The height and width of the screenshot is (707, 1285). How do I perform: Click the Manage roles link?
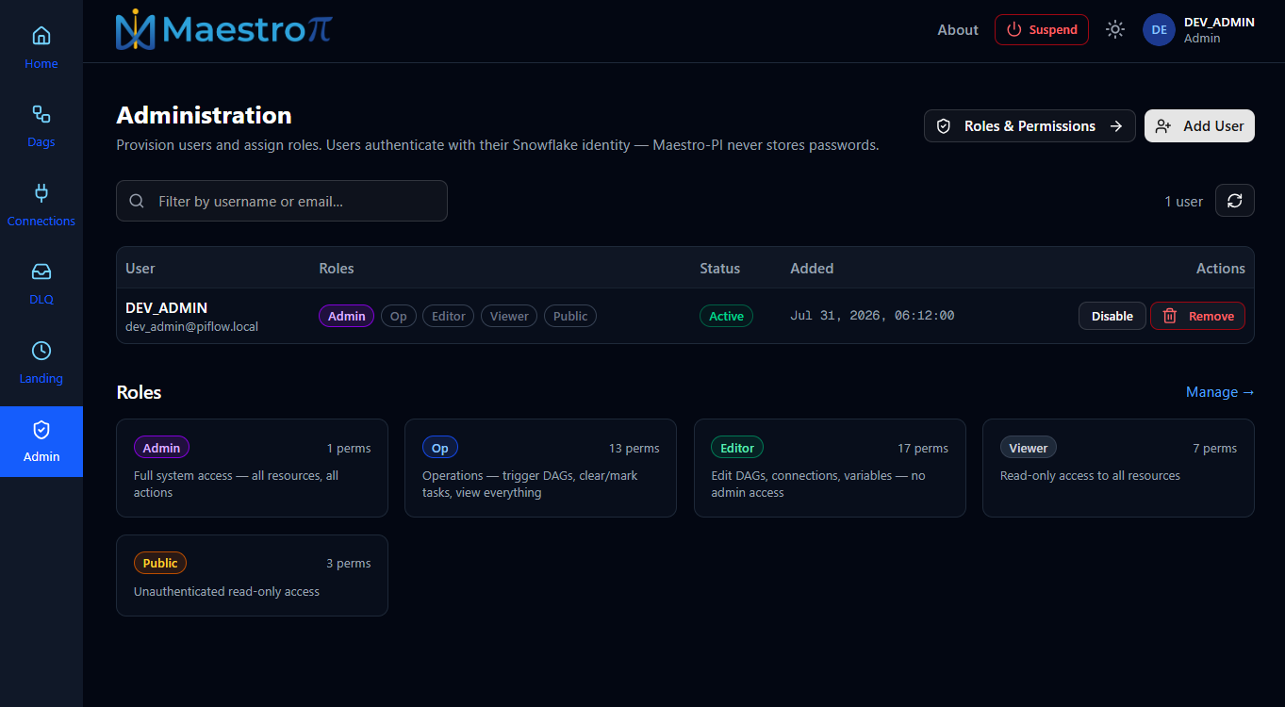click(x=1220, y=392)
